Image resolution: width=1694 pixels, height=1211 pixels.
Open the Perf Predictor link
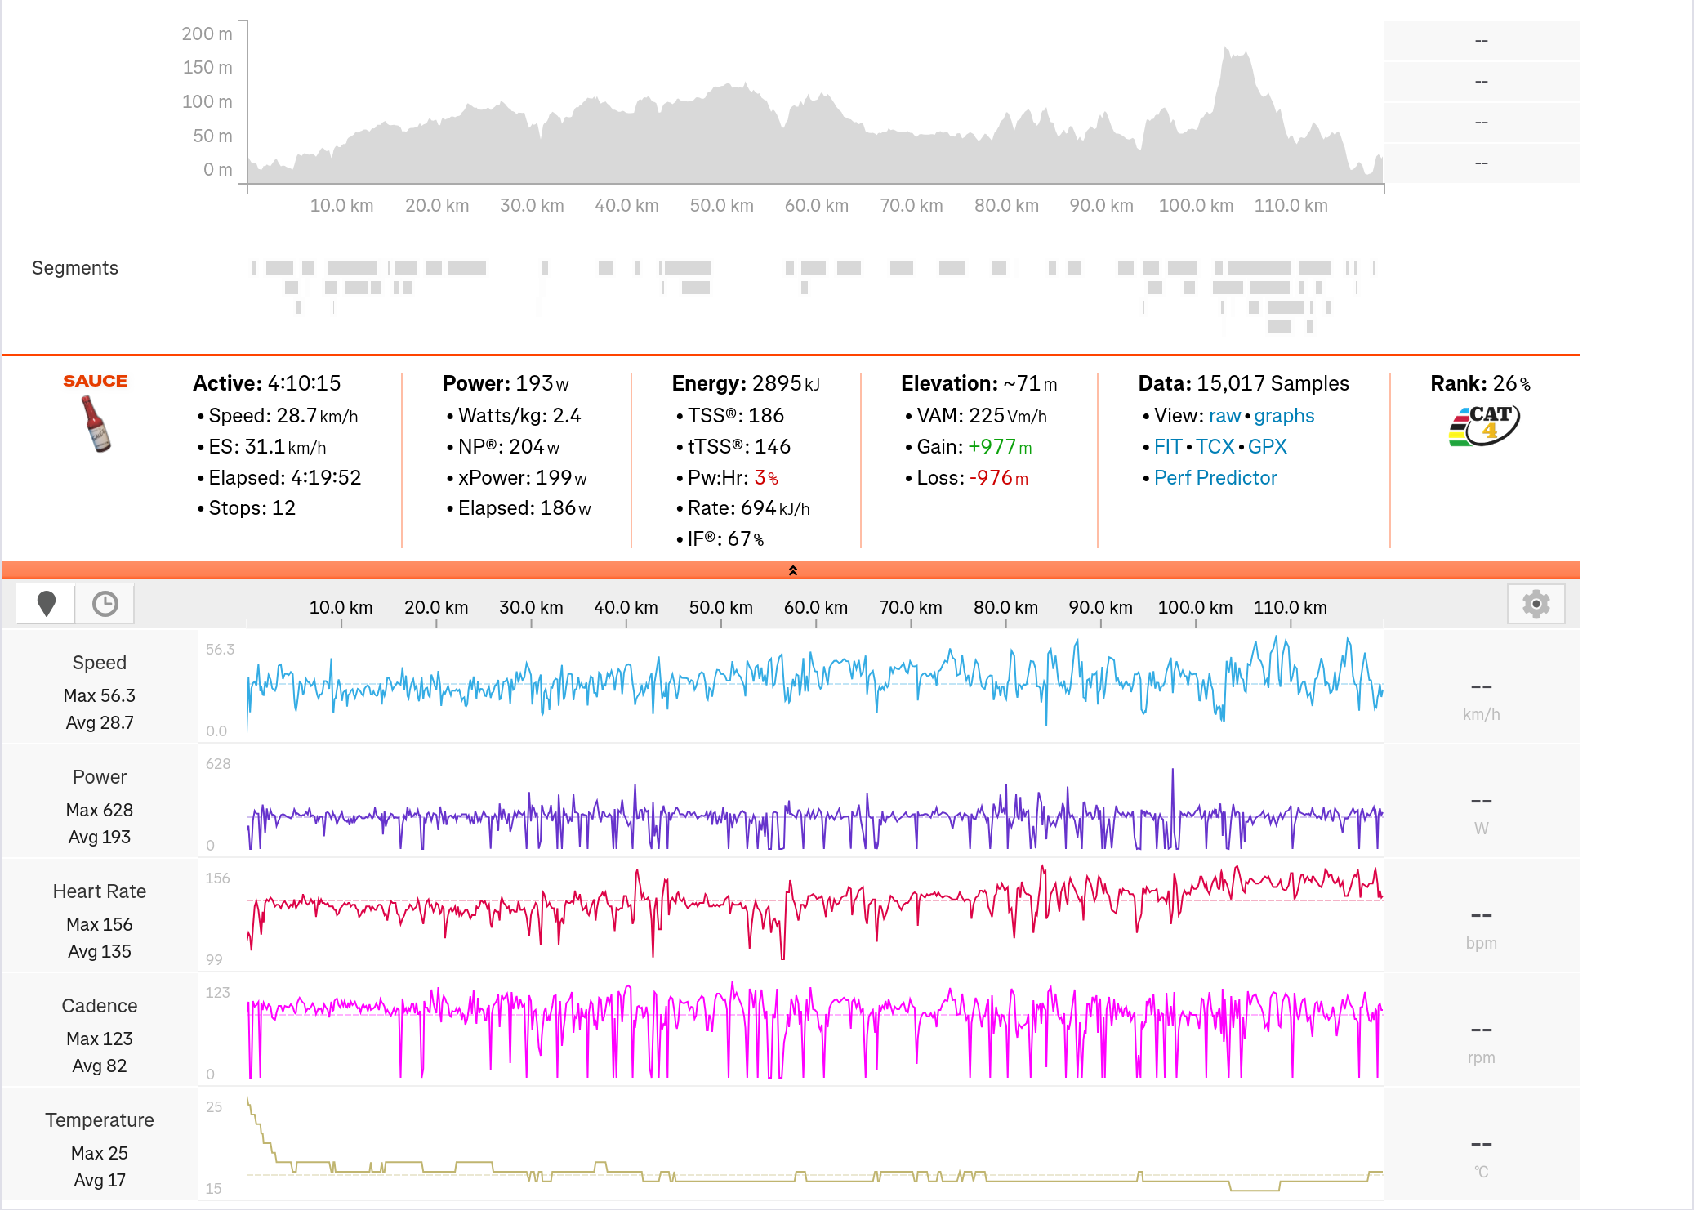pyautogui.click(x=1215, y=478)
